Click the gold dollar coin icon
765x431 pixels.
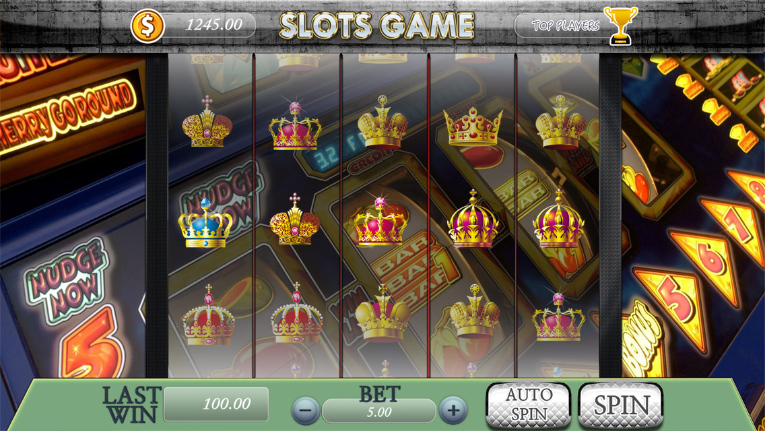(147, 26)
